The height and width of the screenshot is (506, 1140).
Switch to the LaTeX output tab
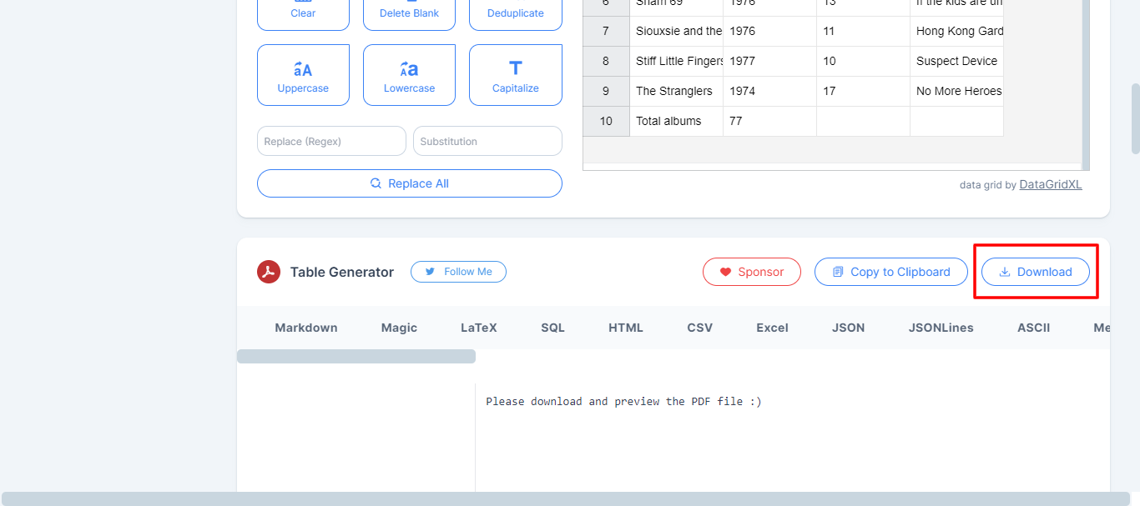click(x=478, y=328)
